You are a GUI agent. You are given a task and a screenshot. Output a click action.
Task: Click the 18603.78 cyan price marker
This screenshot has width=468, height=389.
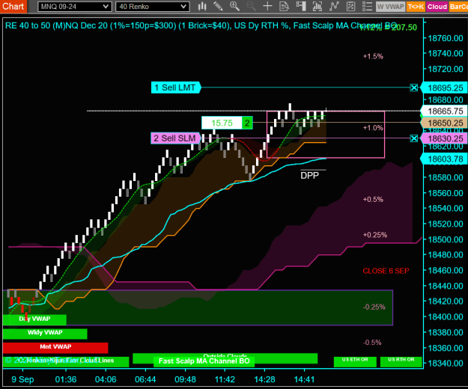coord(445,159)
